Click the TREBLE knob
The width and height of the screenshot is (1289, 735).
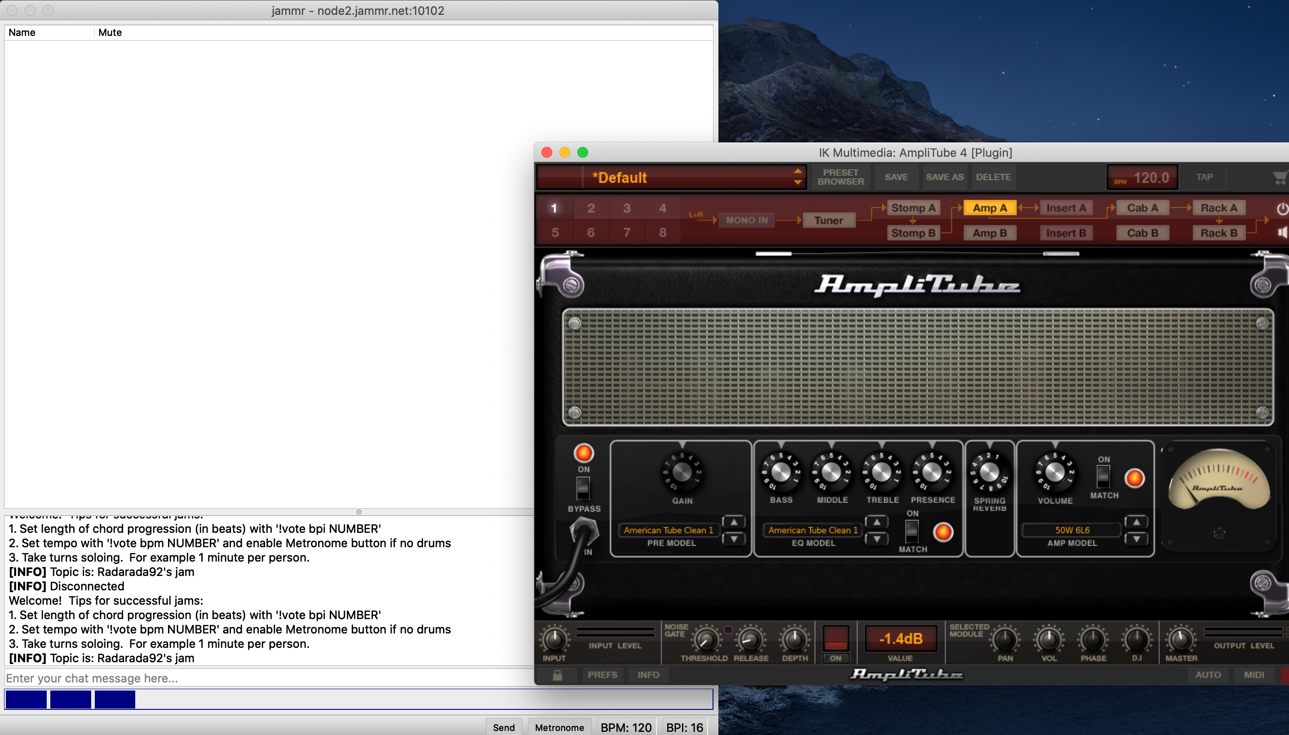pyautogui.click(x=881, y=472)
